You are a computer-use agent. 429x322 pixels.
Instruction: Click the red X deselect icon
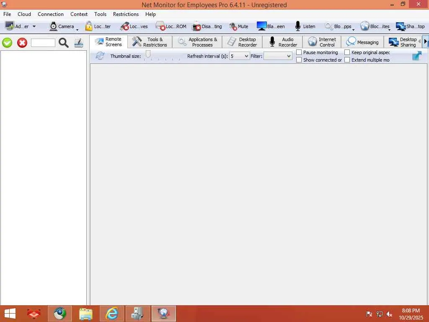tap(22, 43)
